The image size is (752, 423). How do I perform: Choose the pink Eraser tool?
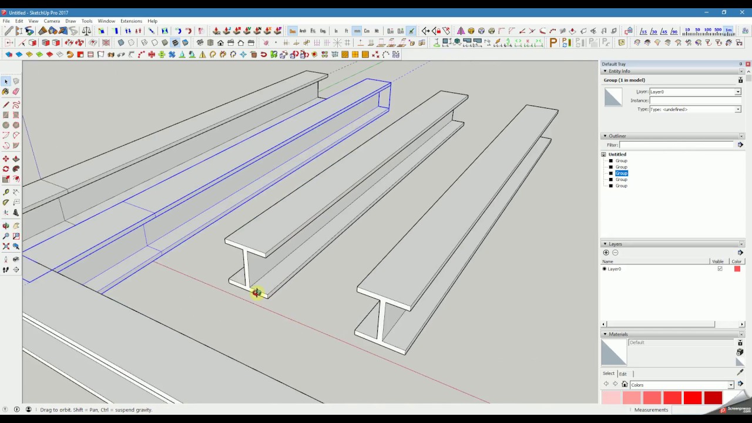pos(16,92)
